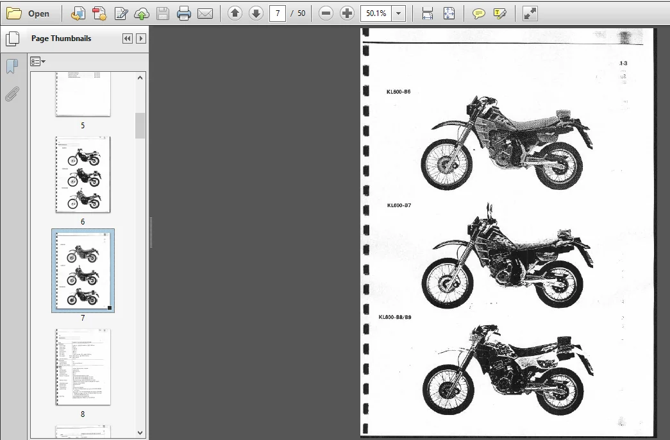Click the Open text button
This screenshot has width=670, height=440.
pos(38,13)
